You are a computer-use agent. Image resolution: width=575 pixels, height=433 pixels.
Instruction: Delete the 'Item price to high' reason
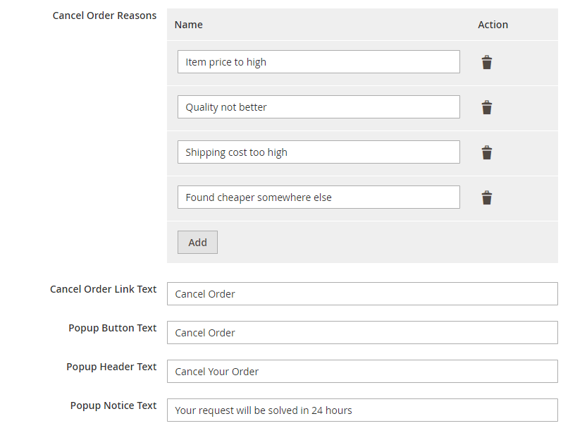[486, 62]
